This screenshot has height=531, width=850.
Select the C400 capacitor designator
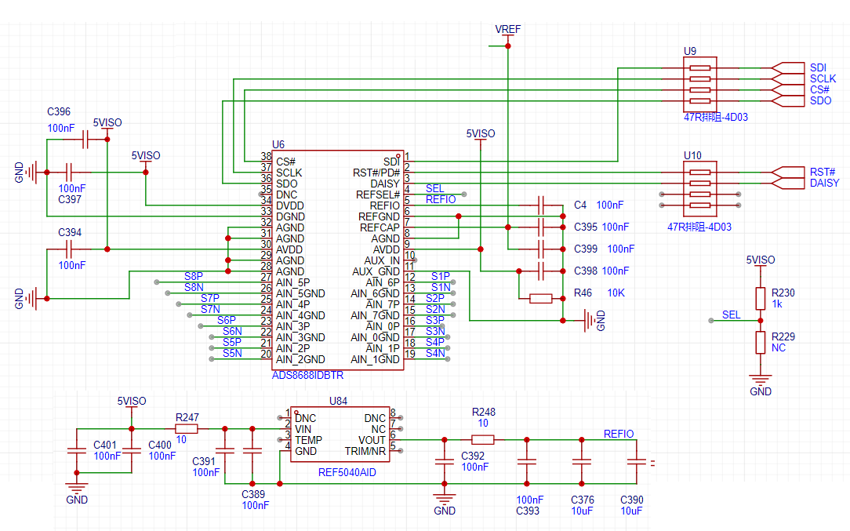160,446
